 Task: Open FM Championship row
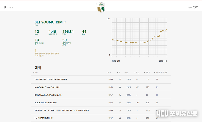(44, 118)
